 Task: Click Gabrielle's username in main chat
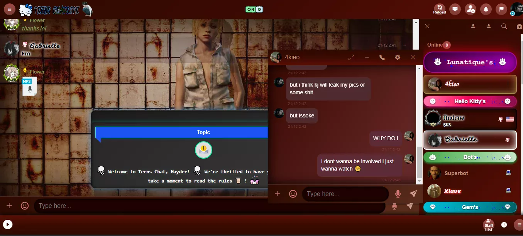[x=44, y=45]
